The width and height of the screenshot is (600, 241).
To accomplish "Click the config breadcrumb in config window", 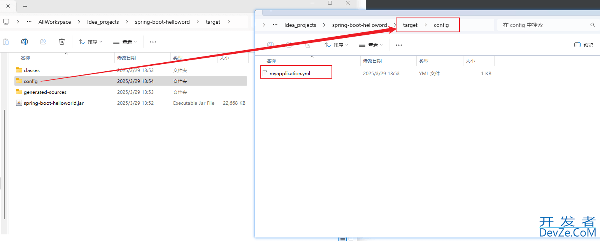I will tap(441, 25).
